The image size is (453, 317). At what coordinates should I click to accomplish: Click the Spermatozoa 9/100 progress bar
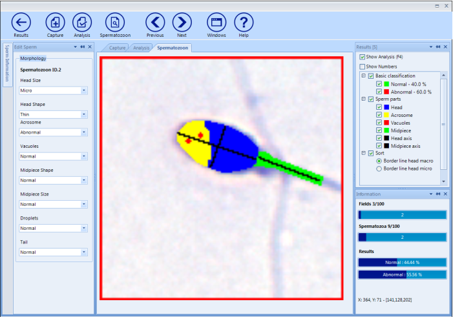pyautogui.click(x=402, y=238)
